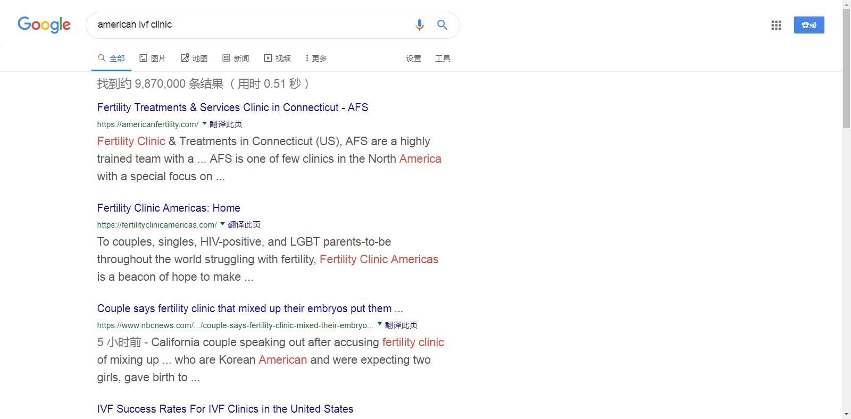Open Couple says fertility clinic mixed embryos result
This screenshot has width=851, height=419.
(x=250, y=308)
